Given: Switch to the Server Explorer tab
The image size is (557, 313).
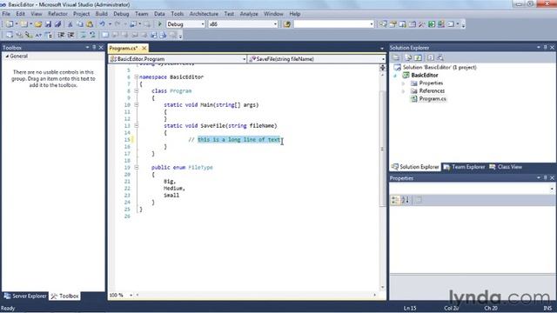Looking at the screenshot, I should point(25,296).
